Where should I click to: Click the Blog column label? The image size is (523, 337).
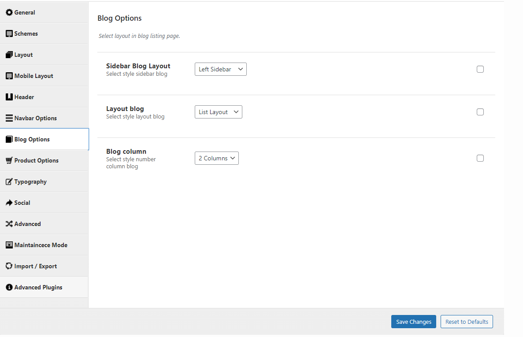pos(126,152)
